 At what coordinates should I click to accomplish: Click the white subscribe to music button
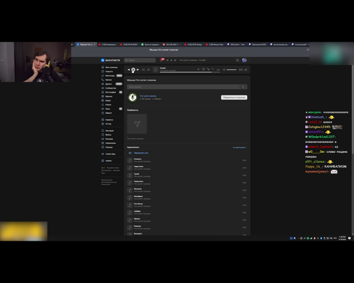234,98
